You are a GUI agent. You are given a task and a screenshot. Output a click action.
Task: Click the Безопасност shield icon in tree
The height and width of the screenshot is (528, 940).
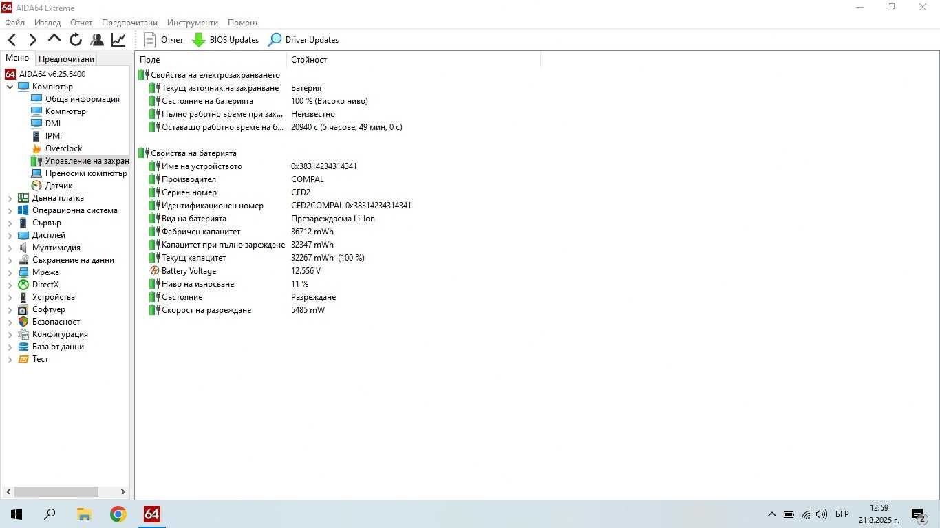coord(23,322)
